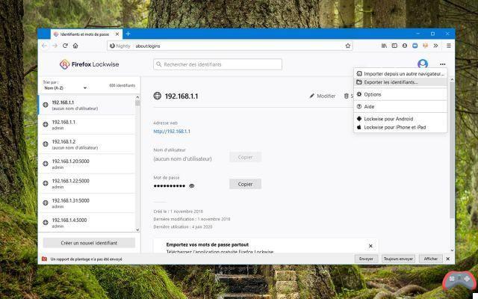Click Toujours envoyer in the crash bar
Screen dimensions: 478x299
tap(398, 259)
